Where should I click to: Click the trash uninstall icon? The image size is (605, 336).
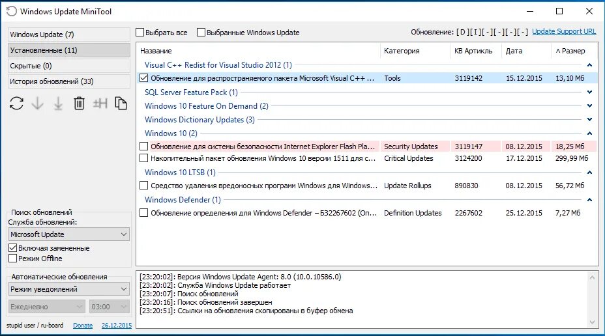(x=79, y=104)
